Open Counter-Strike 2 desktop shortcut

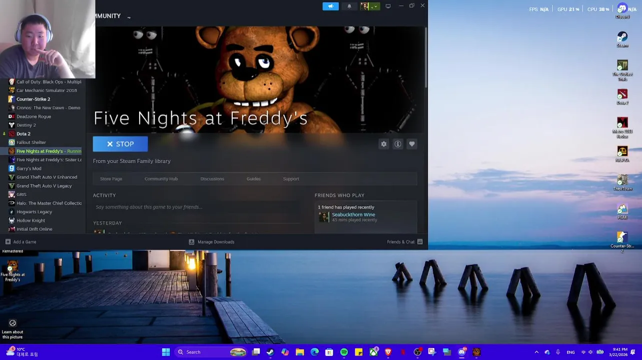[x=622, y=242]
